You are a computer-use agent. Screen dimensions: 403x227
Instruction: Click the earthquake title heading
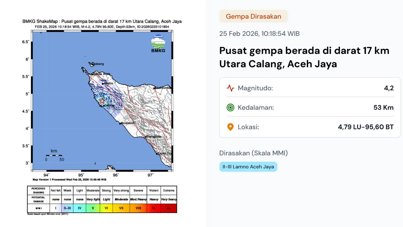click(x=304, y=57)
